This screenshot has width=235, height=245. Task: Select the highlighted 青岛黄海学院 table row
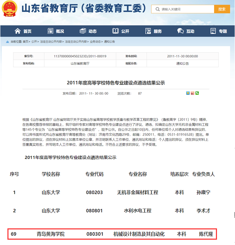coord(112,234)
